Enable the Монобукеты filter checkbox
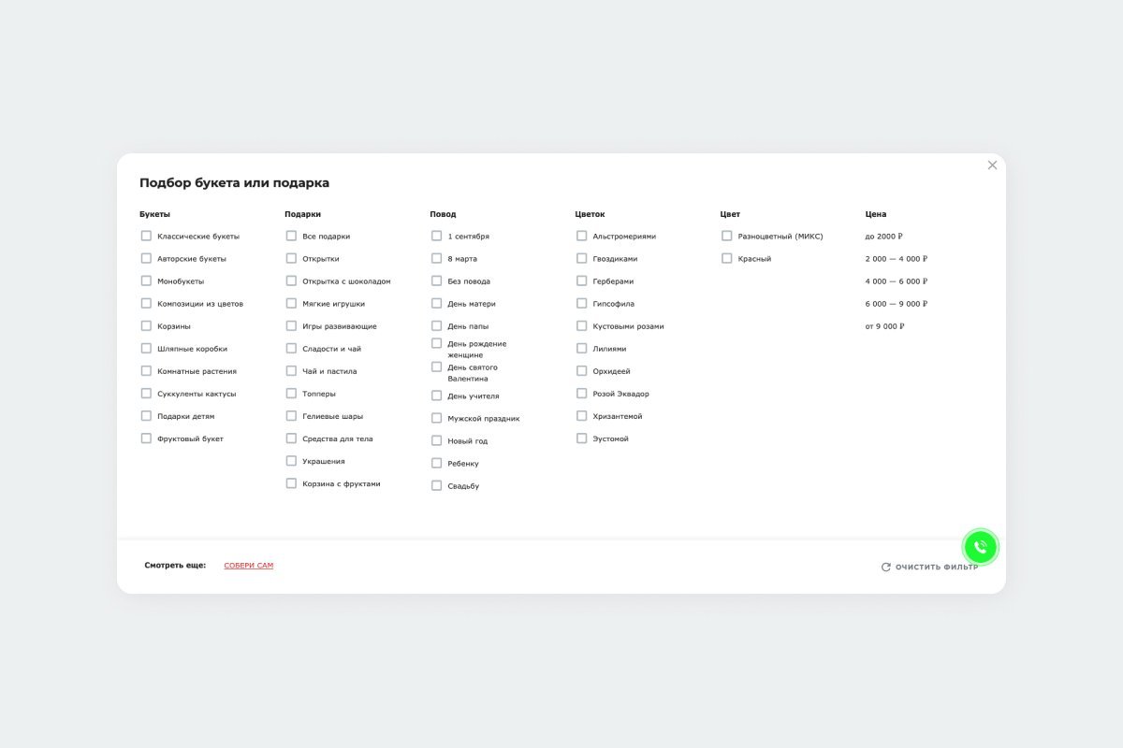 point(146,280)
